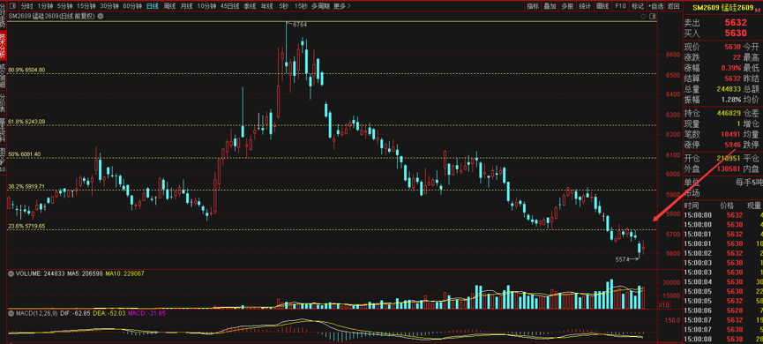Screen dimensions: 763x344
Task: Click the 价格 column header in tick list
Action: tap(727, 206)
